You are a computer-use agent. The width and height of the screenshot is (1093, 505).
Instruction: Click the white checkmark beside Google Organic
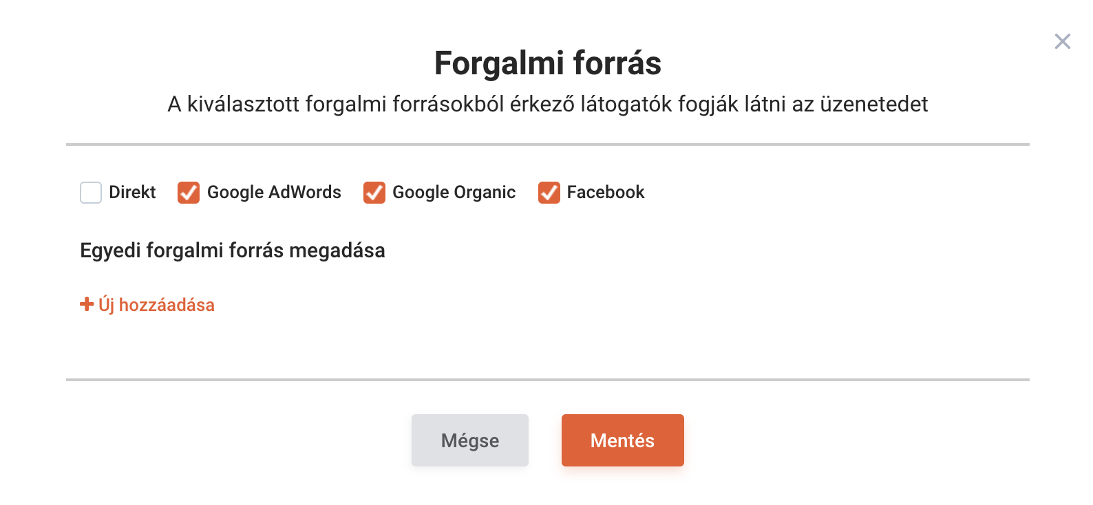374,193
